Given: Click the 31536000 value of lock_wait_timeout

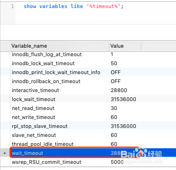Looking at the screenshot, I should tap(123, 99).
